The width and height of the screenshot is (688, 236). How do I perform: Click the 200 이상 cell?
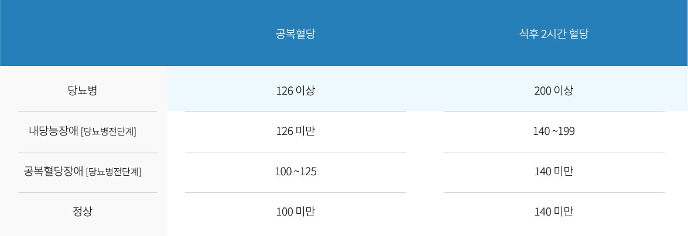[x=553, y=91]
